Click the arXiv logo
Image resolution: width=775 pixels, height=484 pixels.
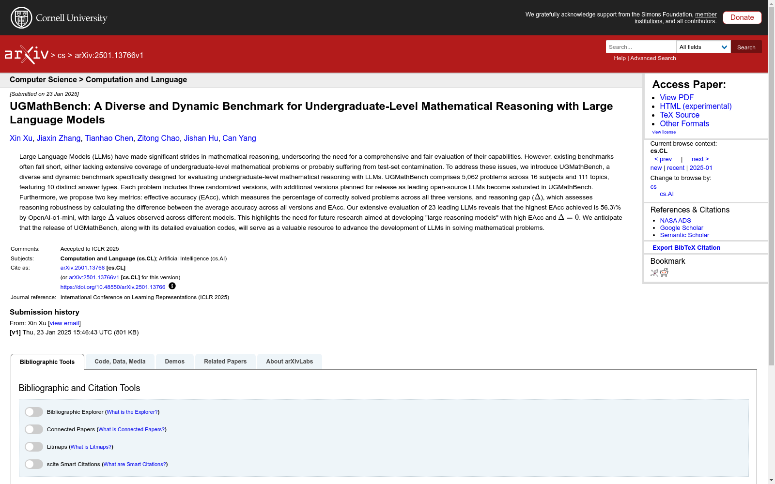point(27,55)
